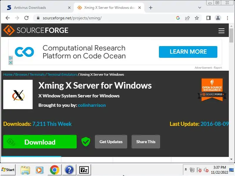Click the Get Updates button
The image size is (235, 176).
click(x=111, y=142)
